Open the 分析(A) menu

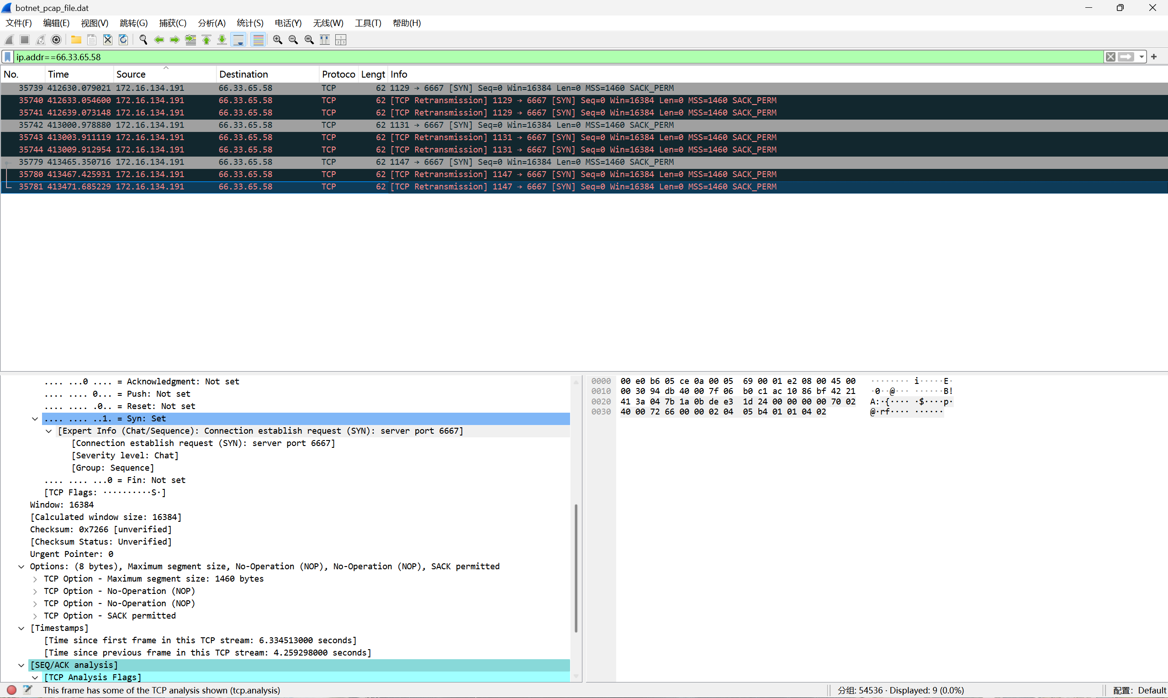click(211, 23)
